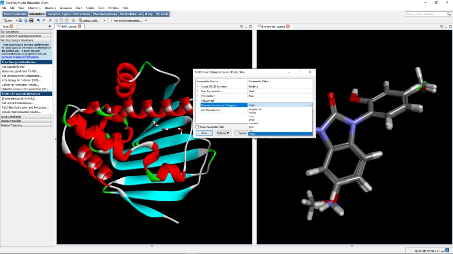Open the dropdown arrow next to New

coord(16,20)
